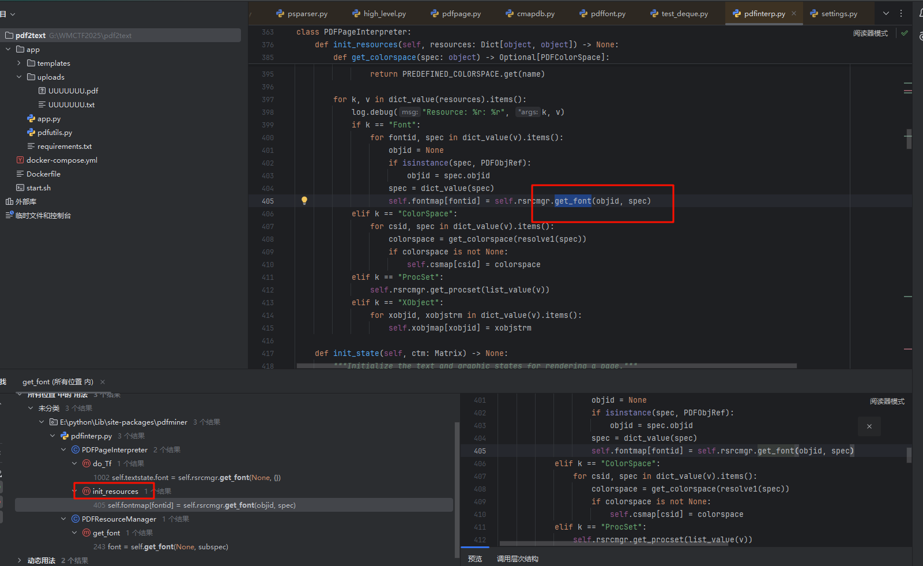Toggle 阅读器模式 in the preview pane
923x566 pixels.
pos(887,402)
